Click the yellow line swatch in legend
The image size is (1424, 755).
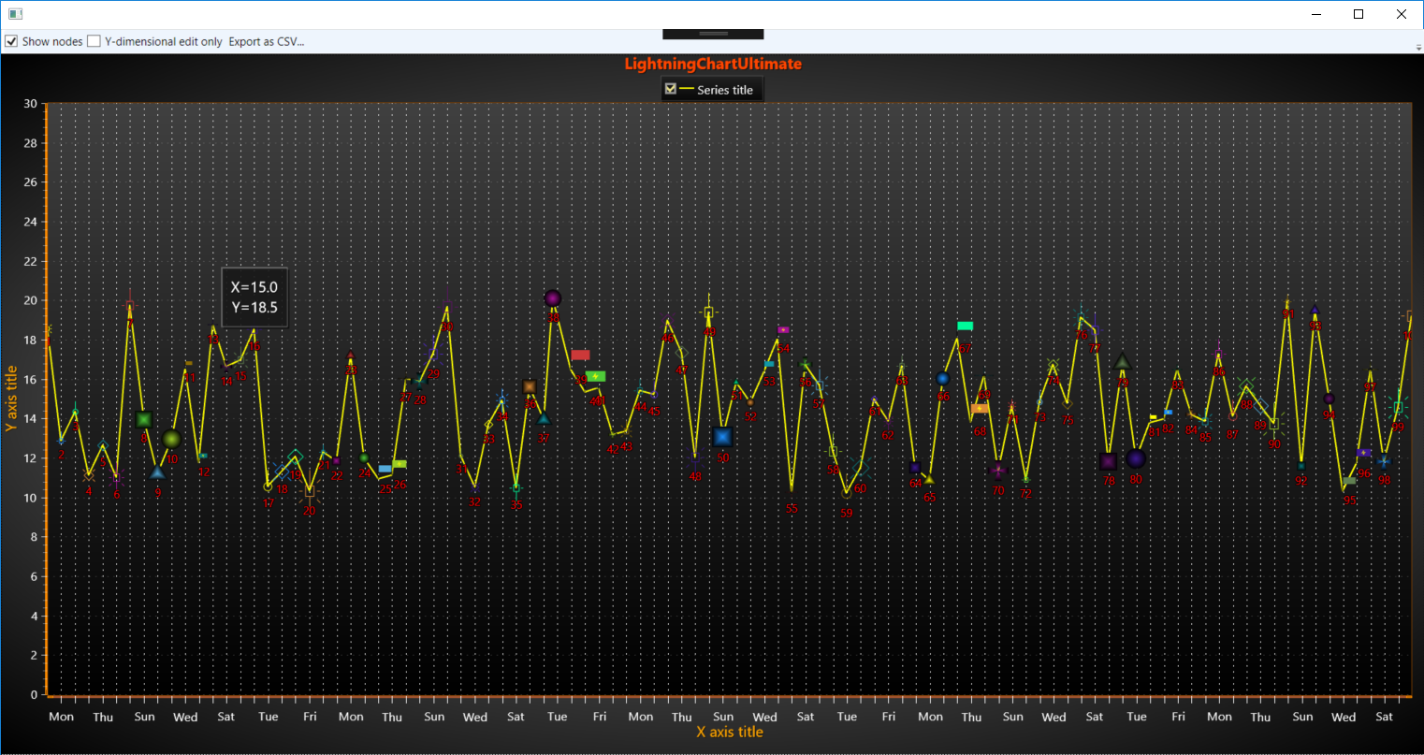[687, 89]
